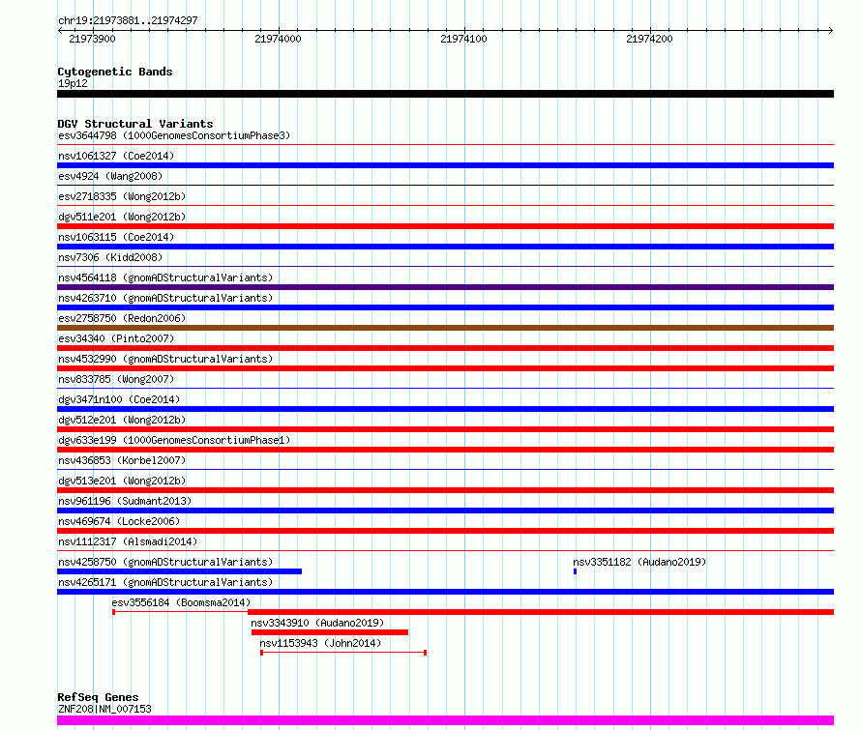Open variant nsv1063115 (Coe2014)
The image size is (861, 730).
coord(116,237)
